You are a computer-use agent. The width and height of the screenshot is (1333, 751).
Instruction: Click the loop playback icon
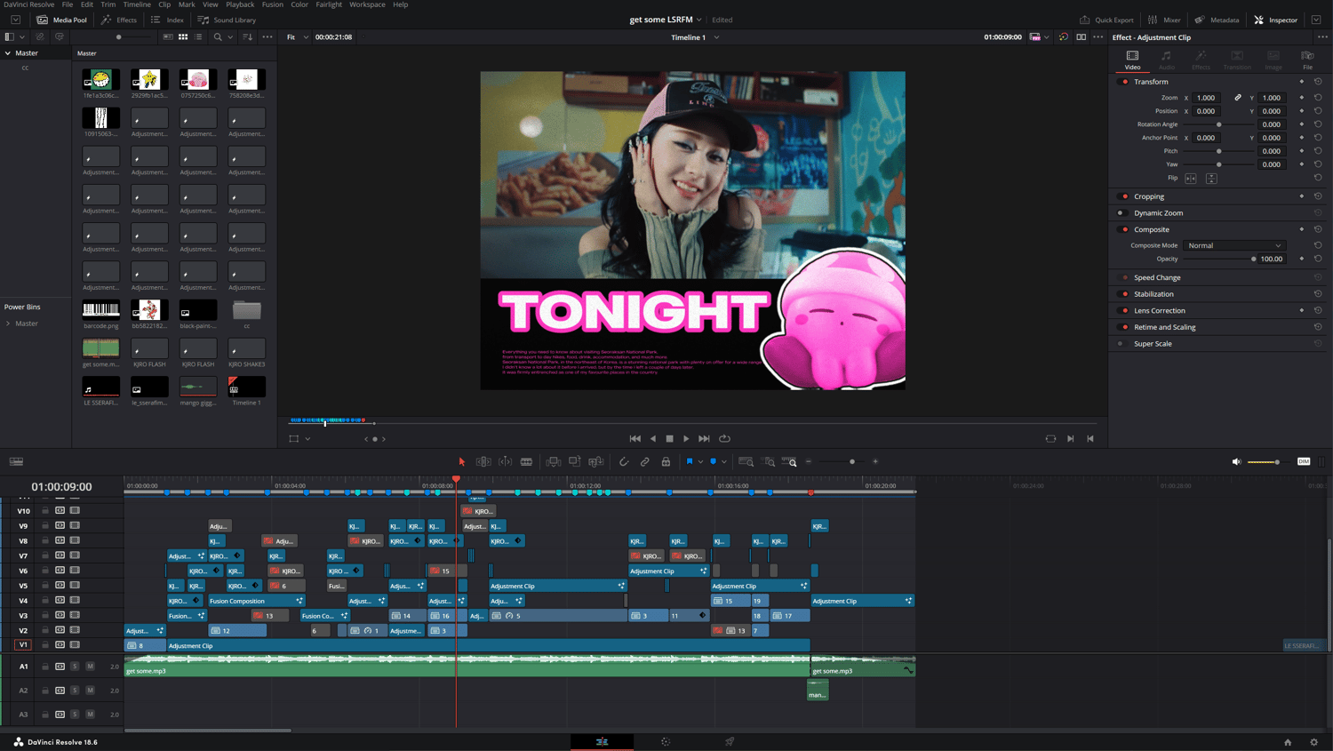coord(725,439)
